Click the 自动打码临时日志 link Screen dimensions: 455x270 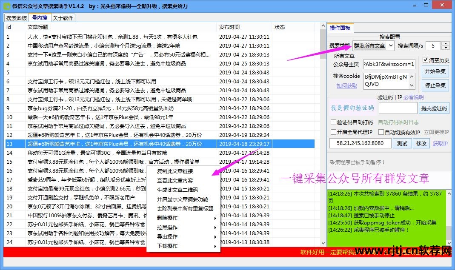[x=398, y=122]
